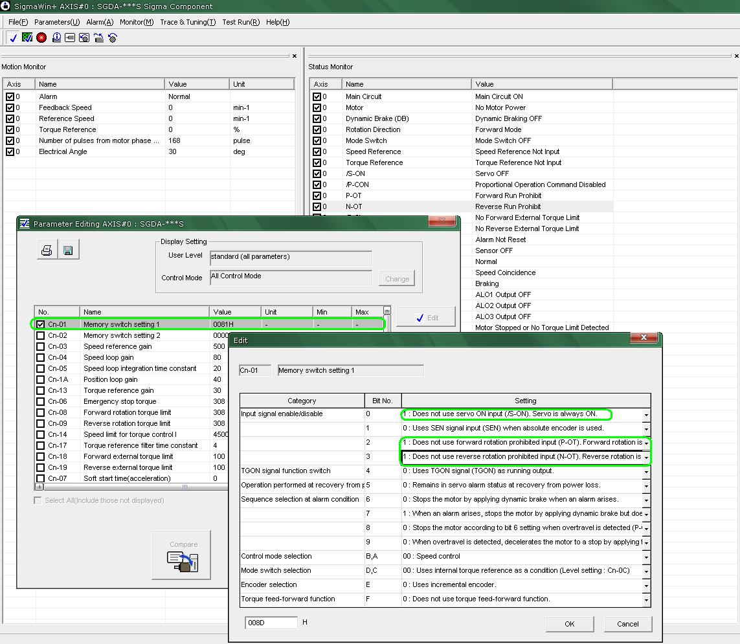
Task: Click the hex value input field
Action: point(271,623)
